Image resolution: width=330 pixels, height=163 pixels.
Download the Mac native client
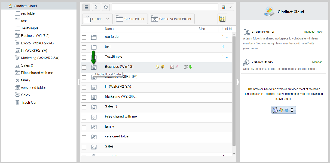(x=287, y=110)
